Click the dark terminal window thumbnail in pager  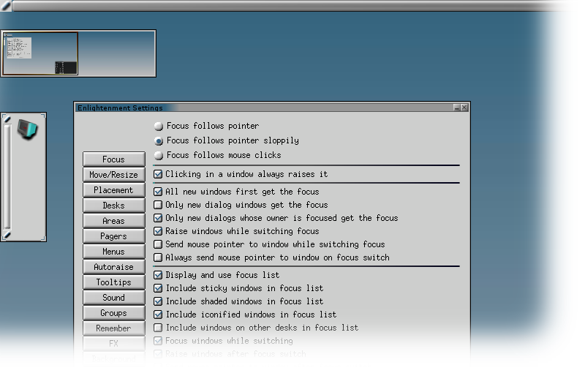pyautogui.click(x=66, y=67)
